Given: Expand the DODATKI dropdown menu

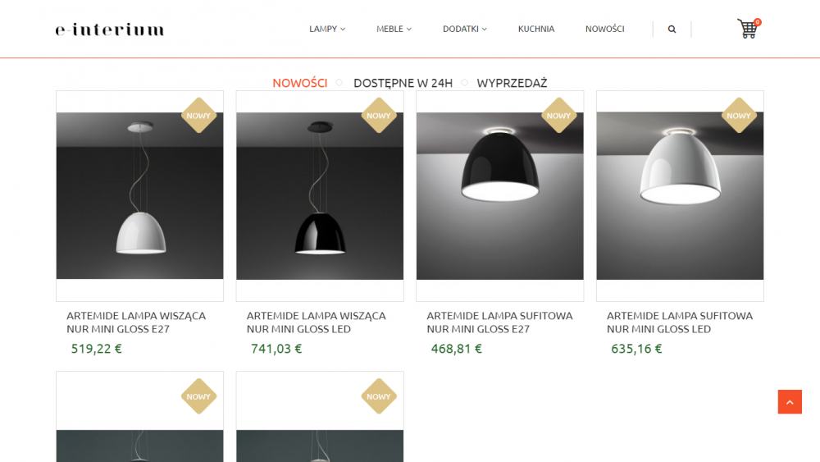Looking at the screenshot, I should pyautogui.click(x=465, y=30).
